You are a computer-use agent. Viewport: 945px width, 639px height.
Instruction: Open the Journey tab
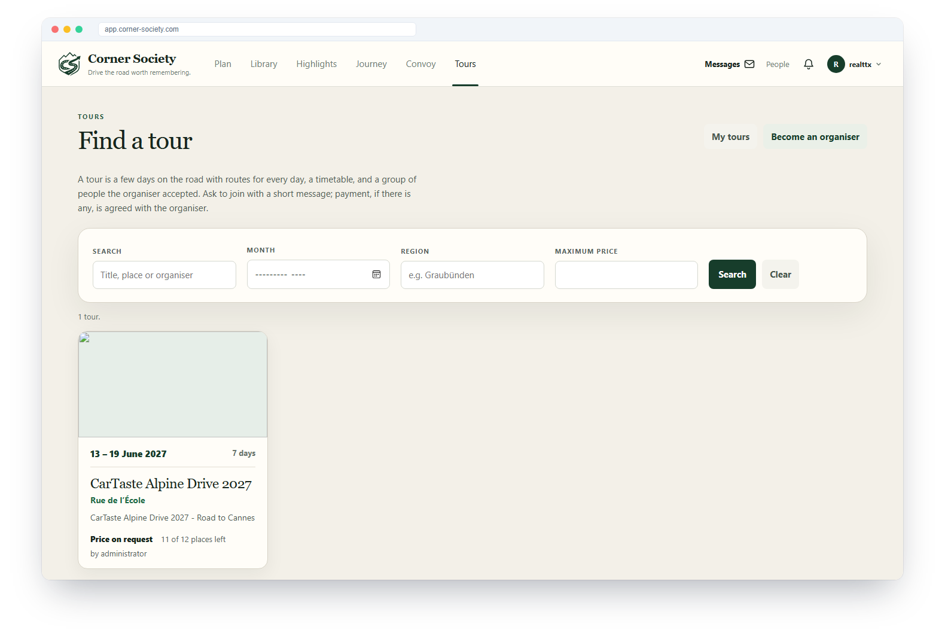tap(371, 64)
